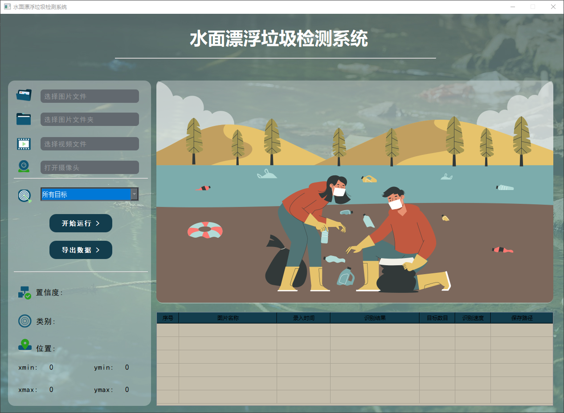The image size is (564, 413).
Task: Click the image folder picker icon
Action: [x=24, y=119]
